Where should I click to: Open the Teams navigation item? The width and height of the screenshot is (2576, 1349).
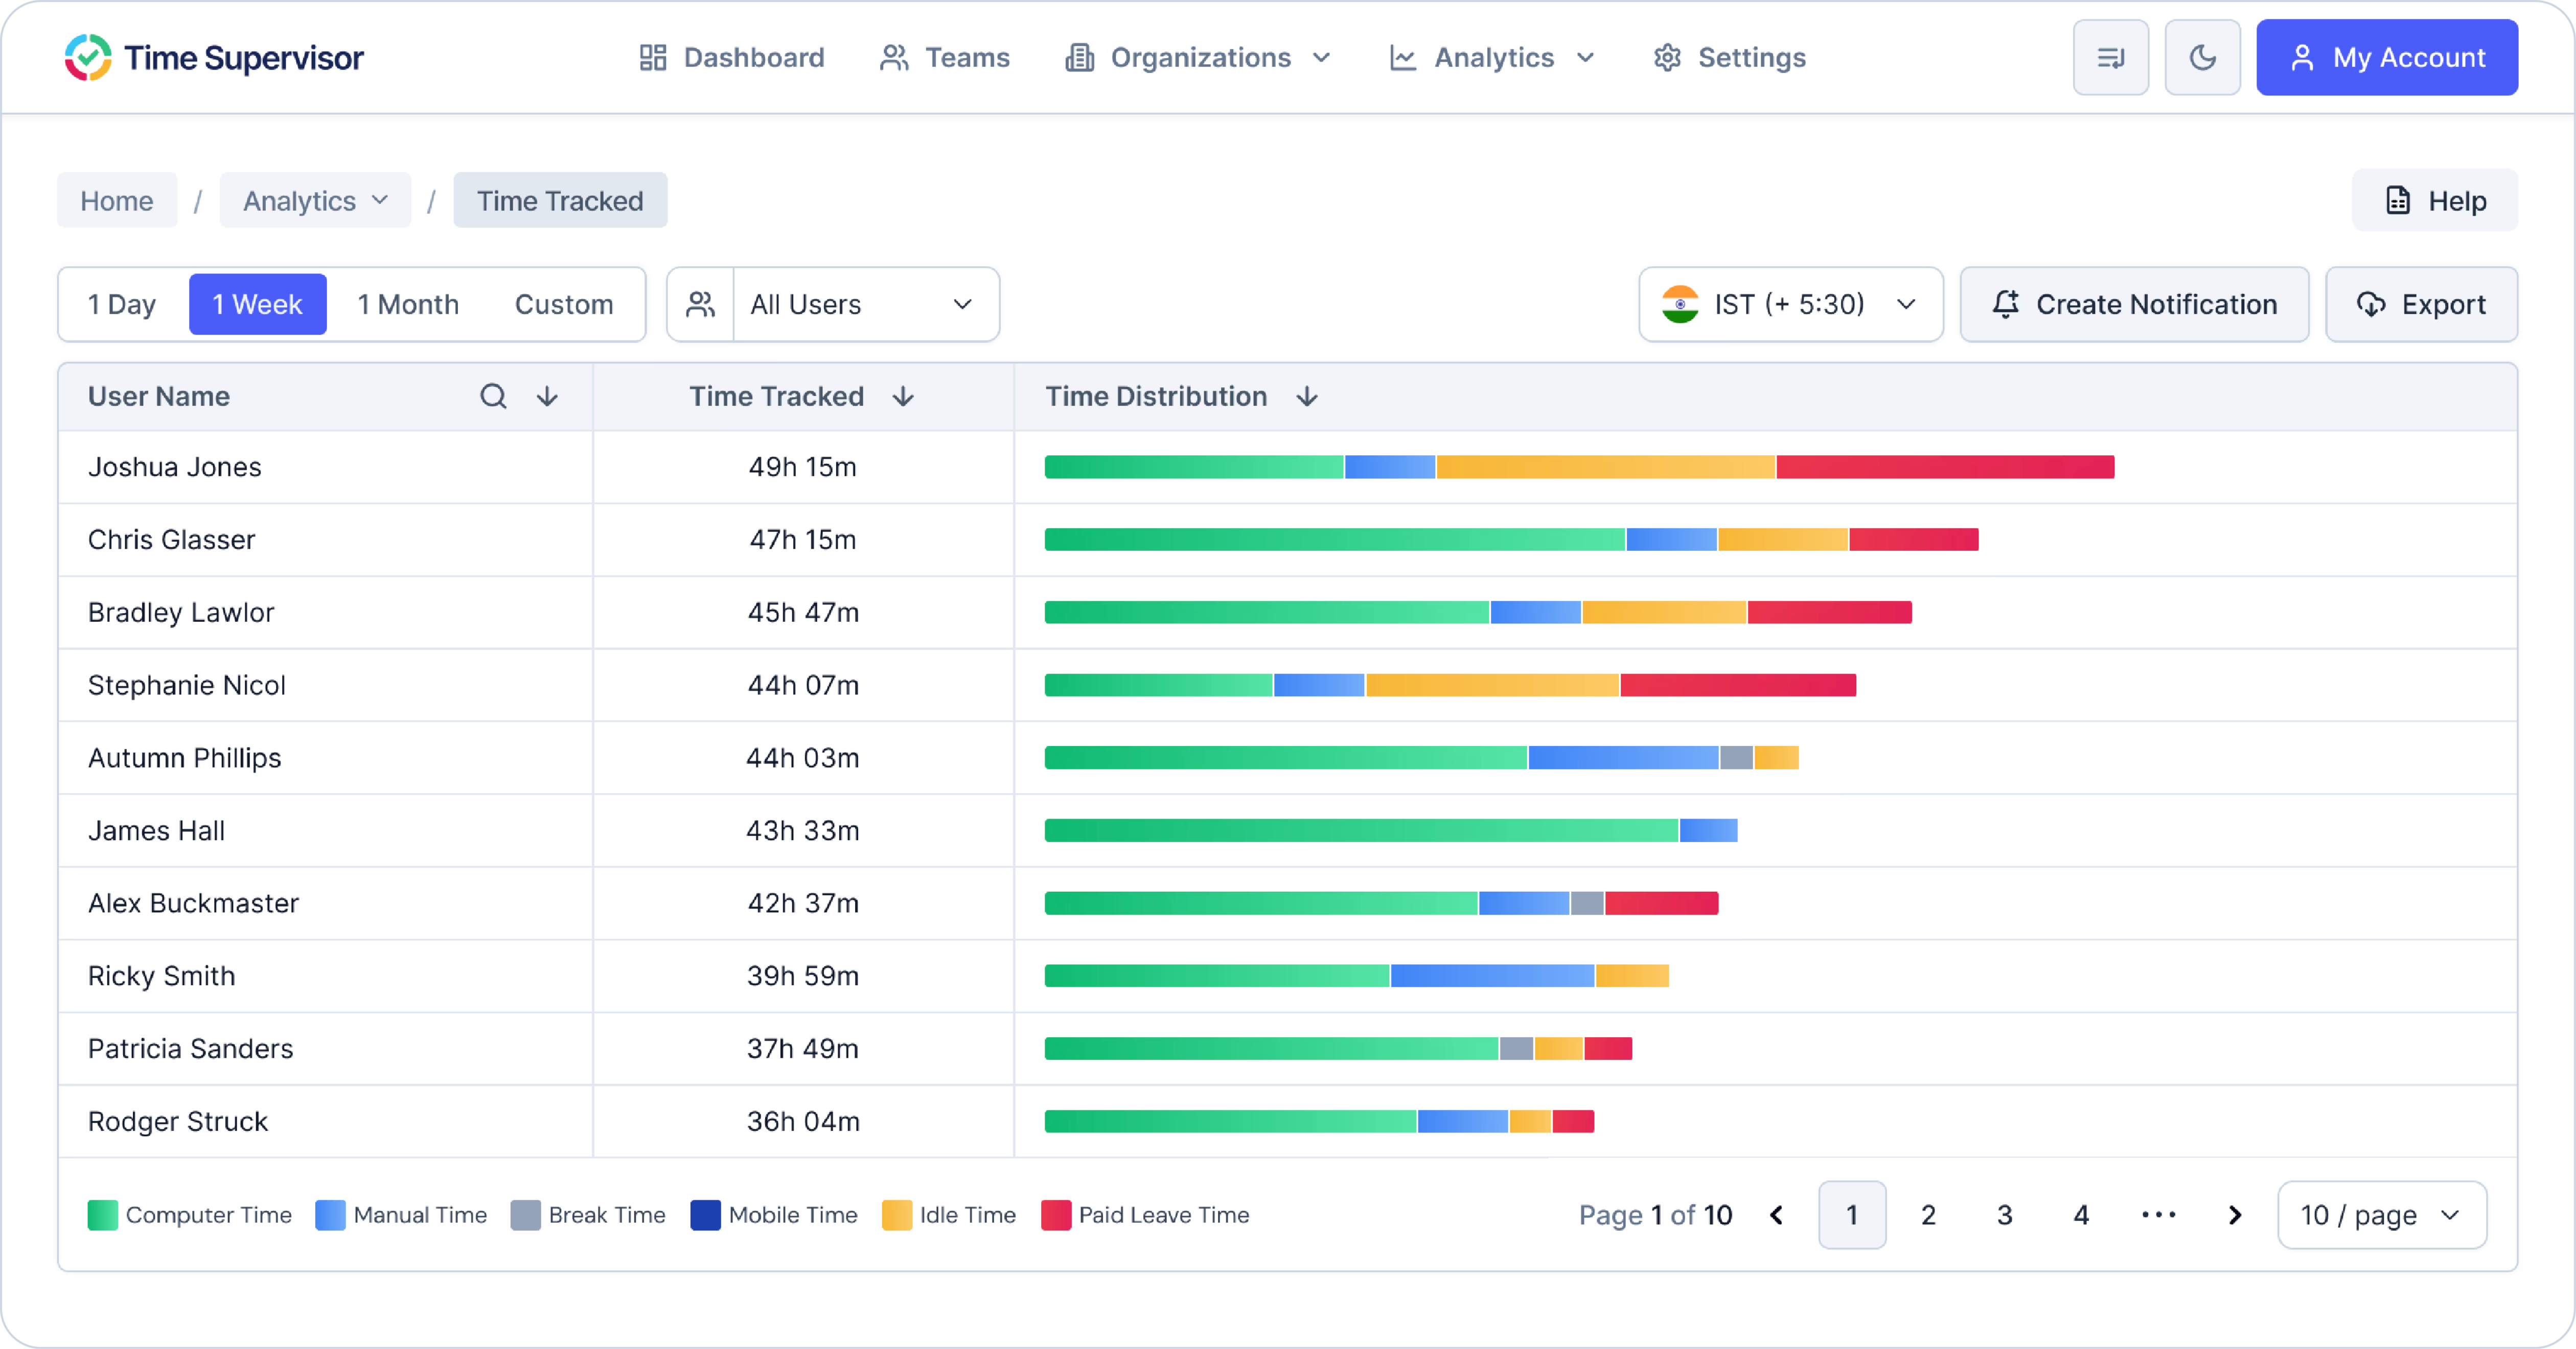click(x=945, y=58)
